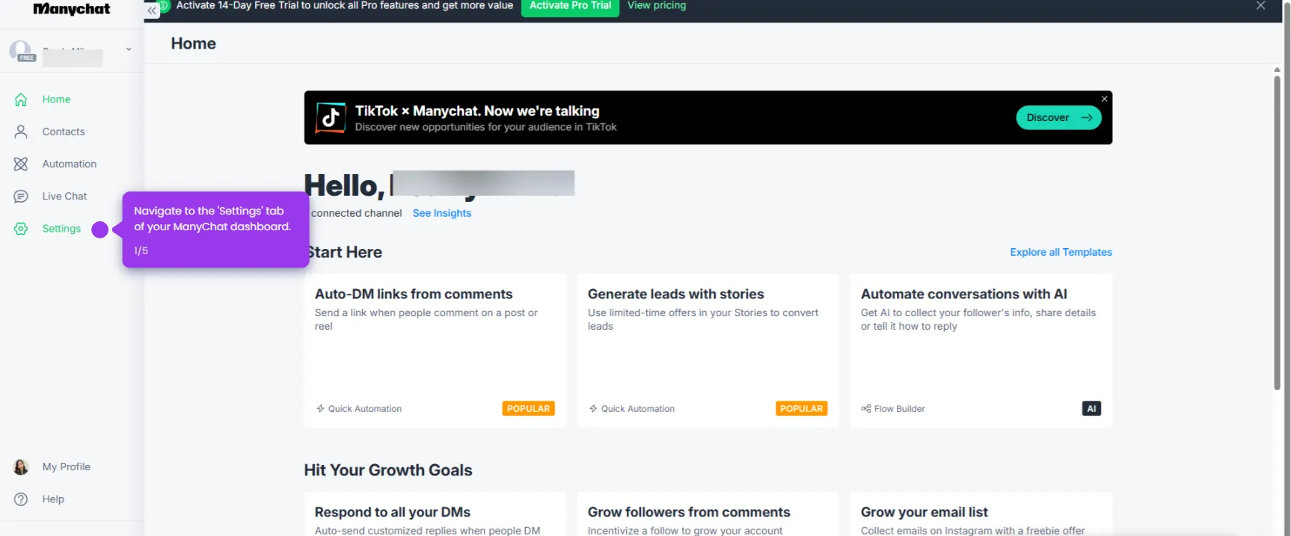This screenshot has width=1291, height=536.
Task: Click 'TikTok × Manychat. Now we're talking' text
Action: [477, 111]
